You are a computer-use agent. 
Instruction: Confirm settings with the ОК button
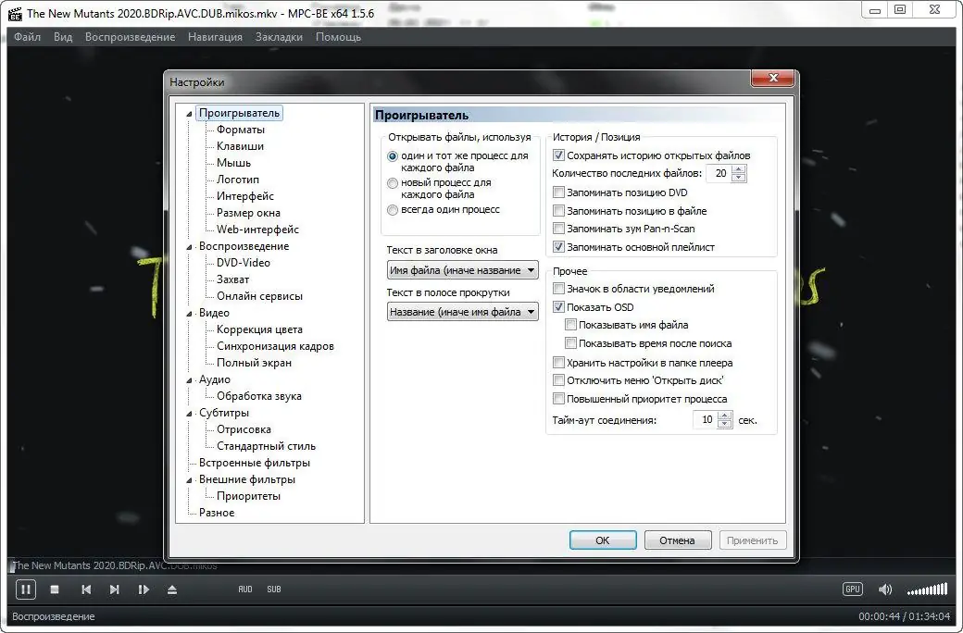pyautogui.click(x=603, y=540)
